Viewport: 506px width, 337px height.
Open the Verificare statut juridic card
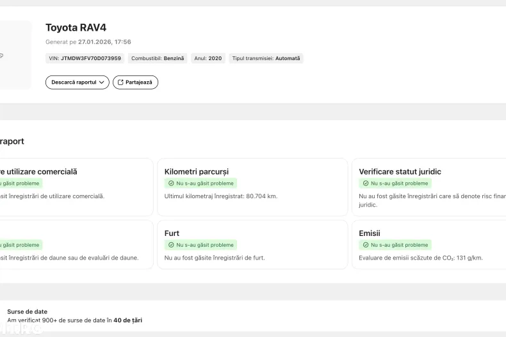tap(428, 187)
